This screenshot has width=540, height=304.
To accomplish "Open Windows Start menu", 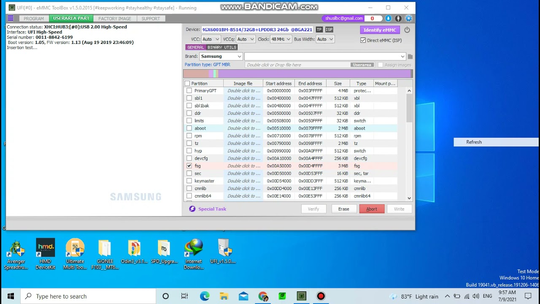I will coord(11,296).
